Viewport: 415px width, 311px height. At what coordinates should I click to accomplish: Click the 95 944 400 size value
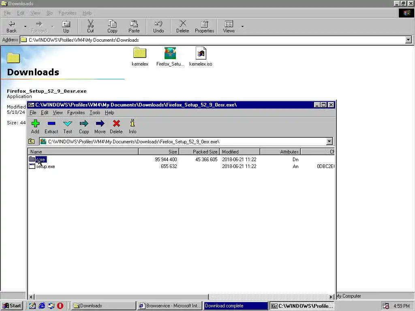pos(166,160)
